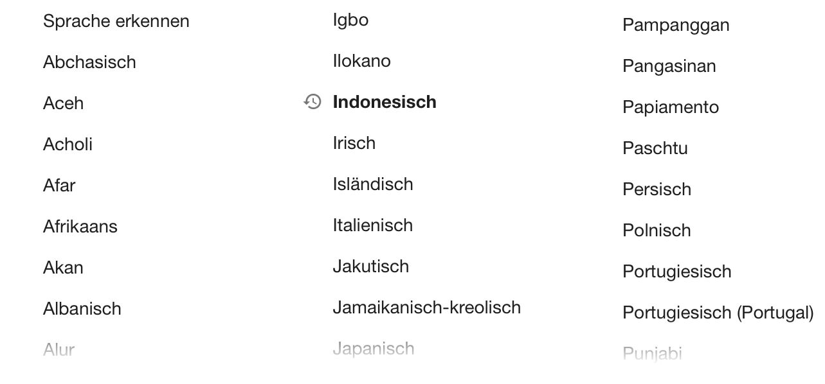
Task: Select Akan language option
Action: [x=63, y=268]
